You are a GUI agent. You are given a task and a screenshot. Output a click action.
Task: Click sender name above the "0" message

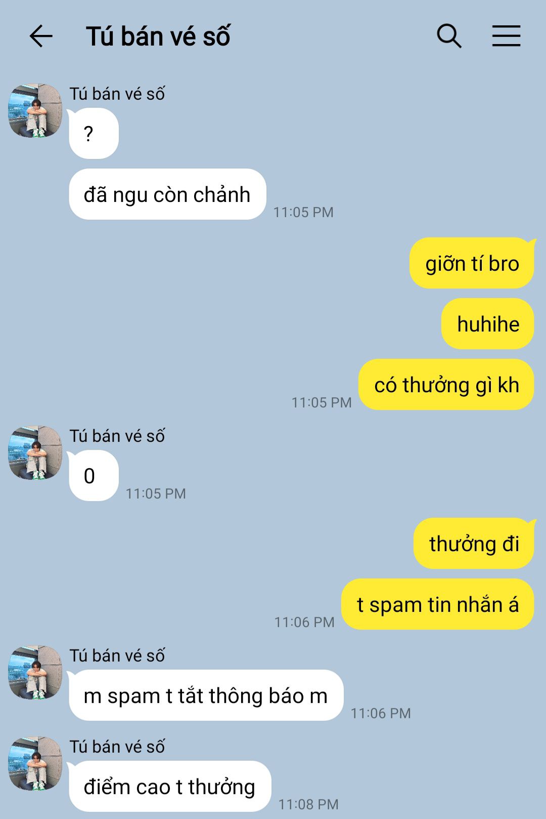117,436
